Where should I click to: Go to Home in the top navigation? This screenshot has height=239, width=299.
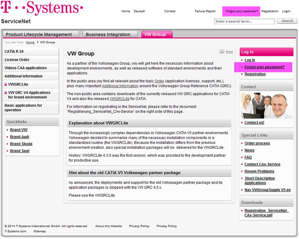tap(126, 11)
